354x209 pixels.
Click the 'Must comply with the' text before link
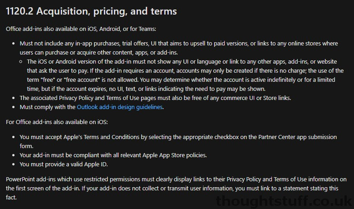pos(47,107)
